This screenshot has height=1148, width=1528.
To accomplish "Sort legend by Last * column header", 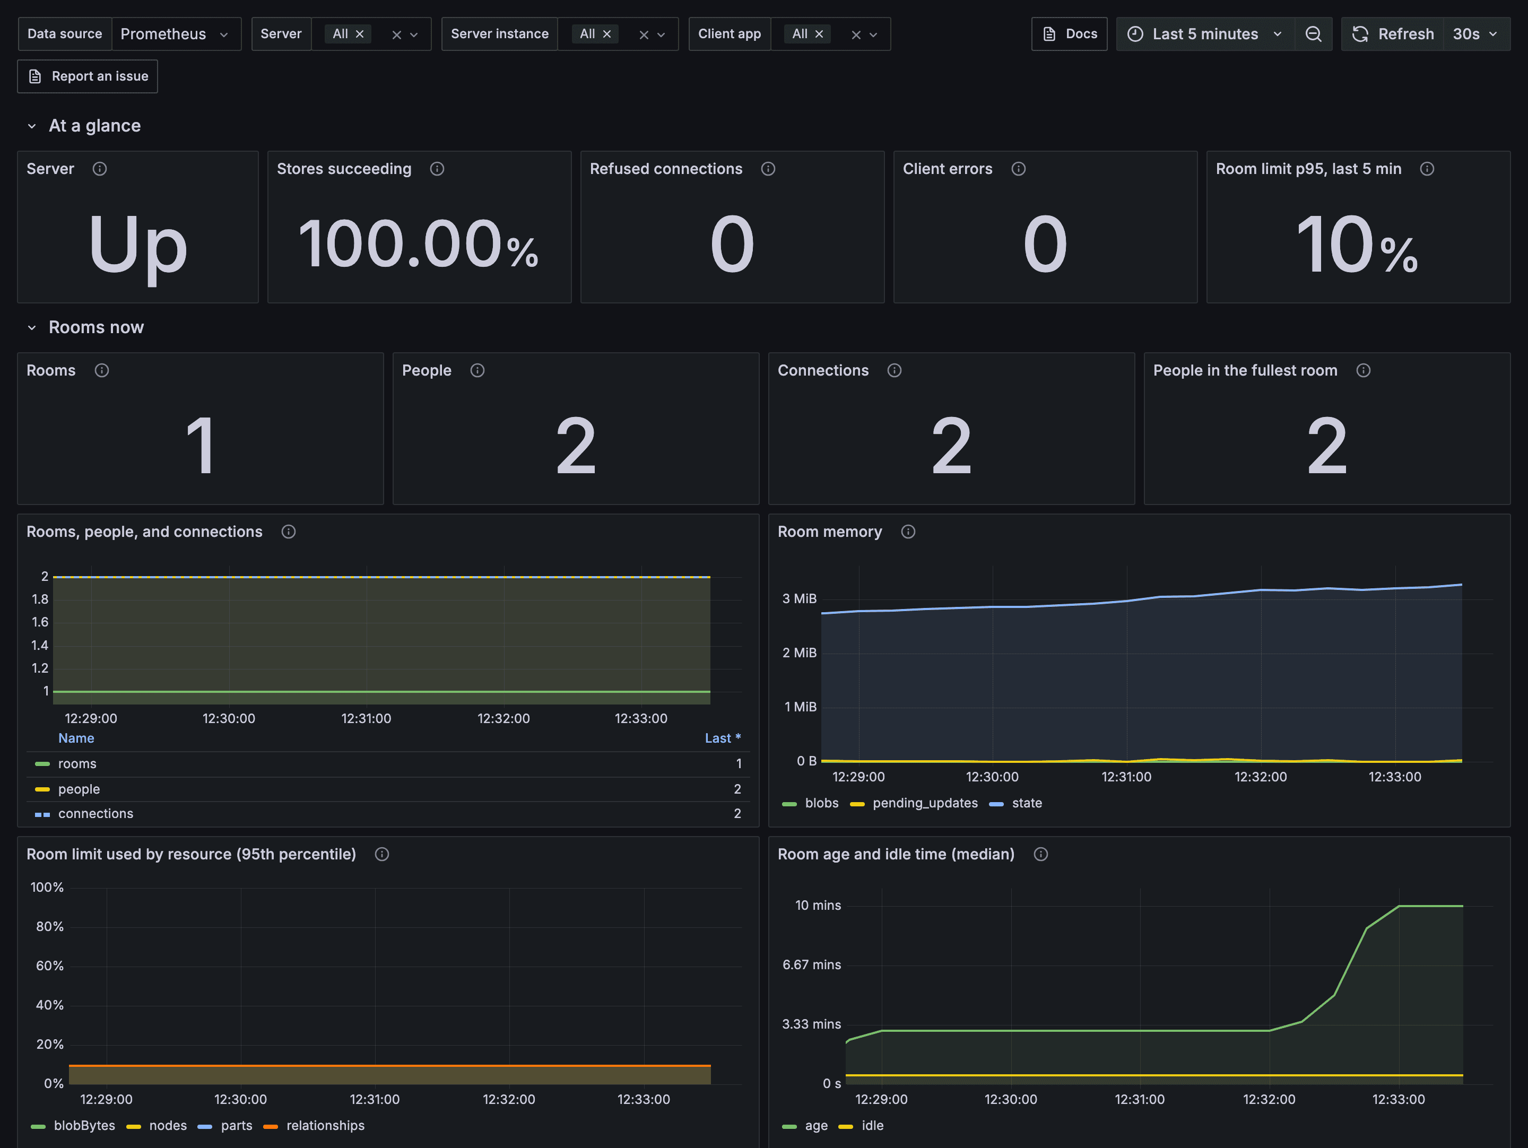I will pyautogui.click(x=723, y=738).
